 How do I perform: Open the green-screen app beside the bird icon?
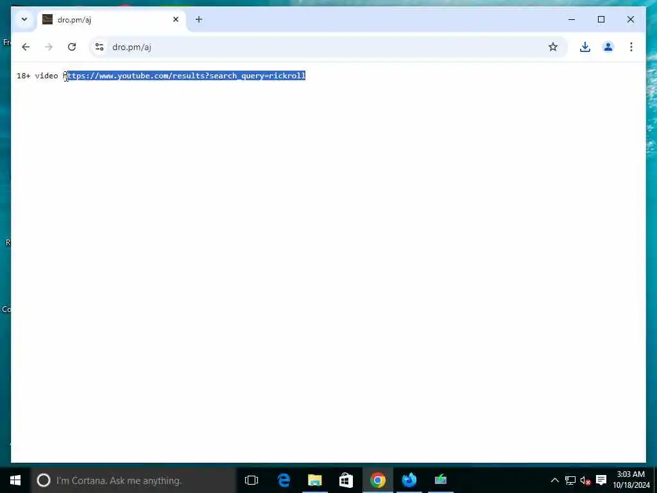440,480
